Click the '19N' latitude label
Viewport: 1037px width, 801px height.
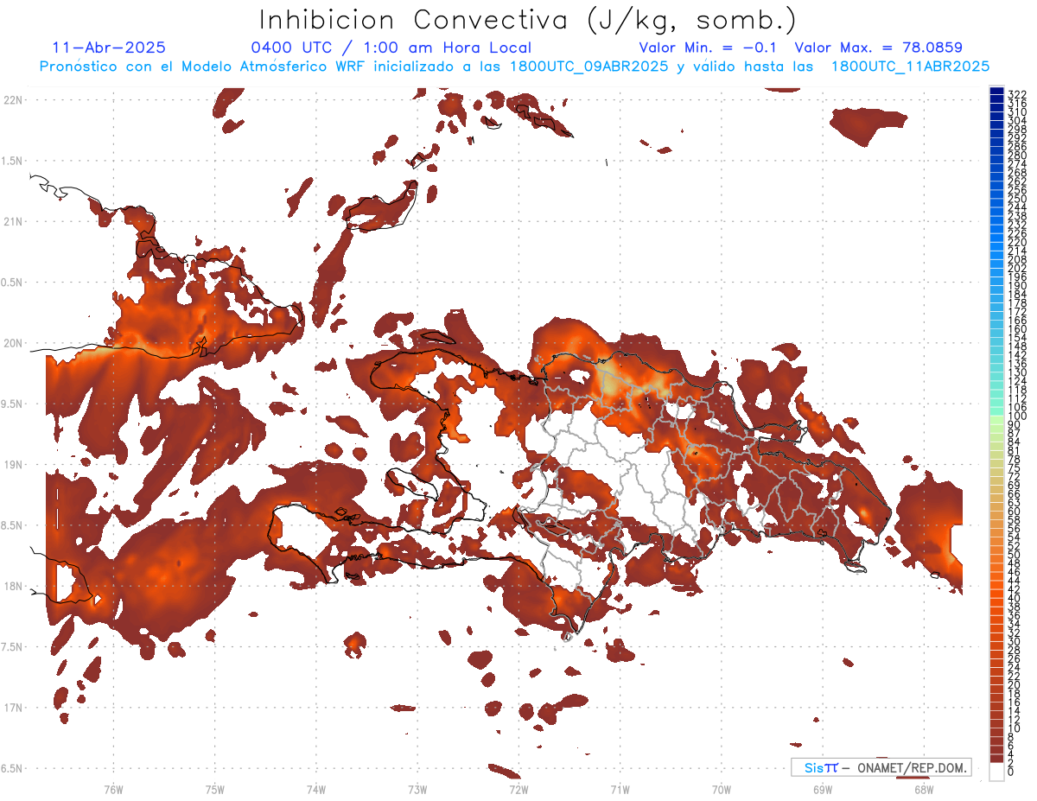tap(12, 465)
